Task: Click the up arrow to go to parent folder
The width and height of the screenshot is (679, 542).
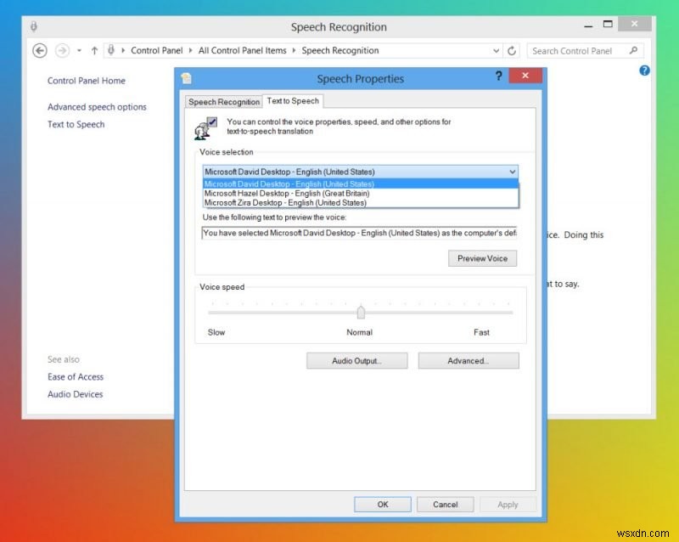Action: 93,50
